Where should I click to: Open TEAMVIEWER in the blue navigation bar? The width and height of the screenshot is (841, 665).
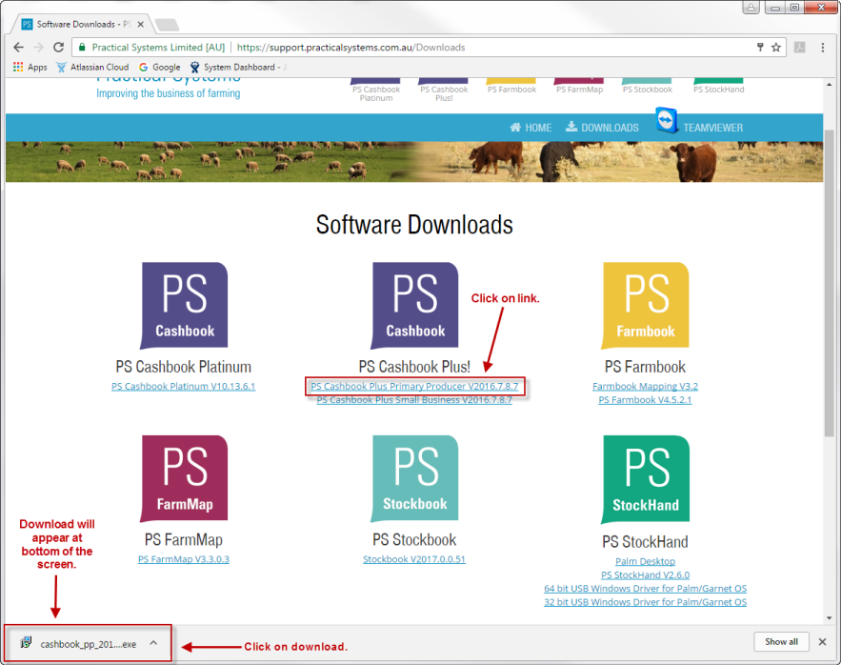point(712,128)
